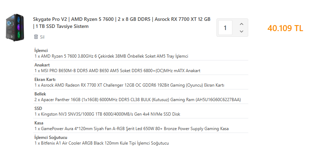309x152 pixels.
Task: Open the Skygate Pro V2 product thumbnail
Action: click(x=15, y=27)
